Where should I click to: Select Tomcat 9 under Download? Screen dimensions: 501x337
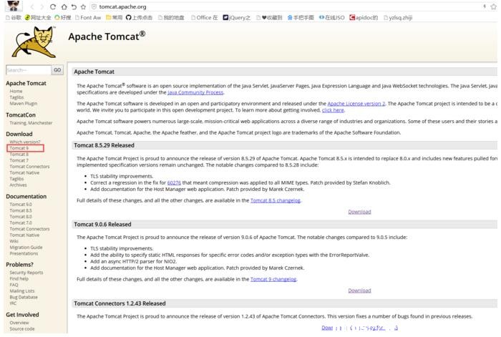[x=19, y=148]
